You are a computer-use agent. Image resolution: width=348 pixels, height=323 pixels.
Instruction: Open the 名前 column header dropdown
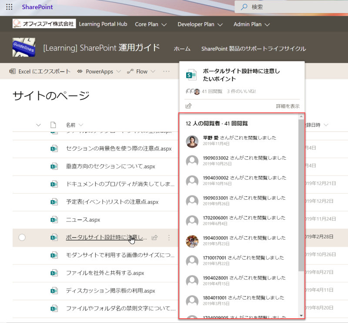(81, 125)
